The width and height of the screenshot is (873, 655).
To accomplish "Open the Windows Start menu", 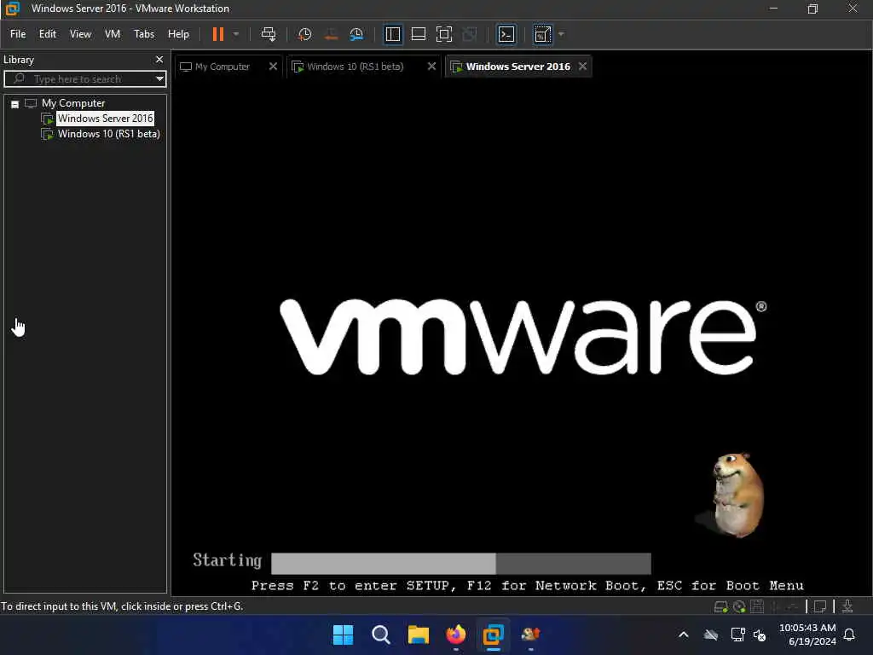I will [343, 635].
